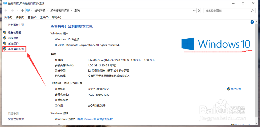The image size is (260, 127).
Task: Expand arrow after 控制面板 breadcrumb
Action: (48, 11)
